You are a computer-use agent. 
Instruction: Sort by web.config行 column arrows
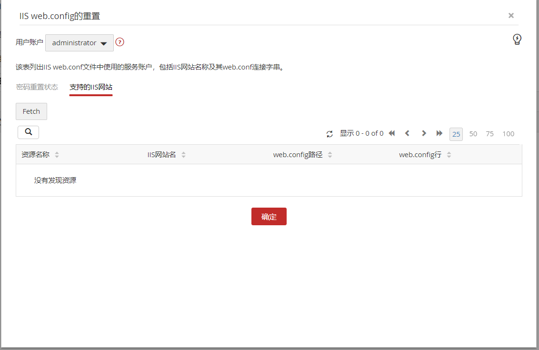[449, 155]
